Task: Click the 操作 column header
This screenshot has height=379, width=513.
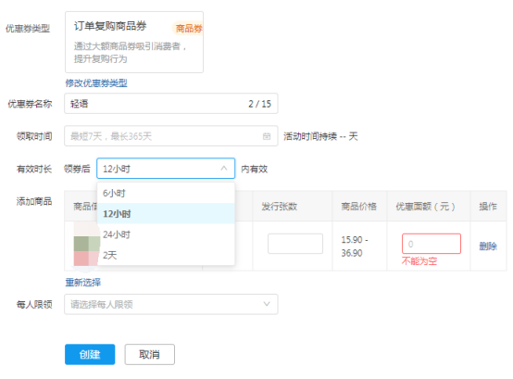Action: pos(488,207)
